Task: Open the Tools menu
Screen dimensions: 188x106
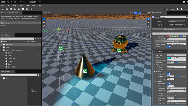Action: click(x=21, y=5)
